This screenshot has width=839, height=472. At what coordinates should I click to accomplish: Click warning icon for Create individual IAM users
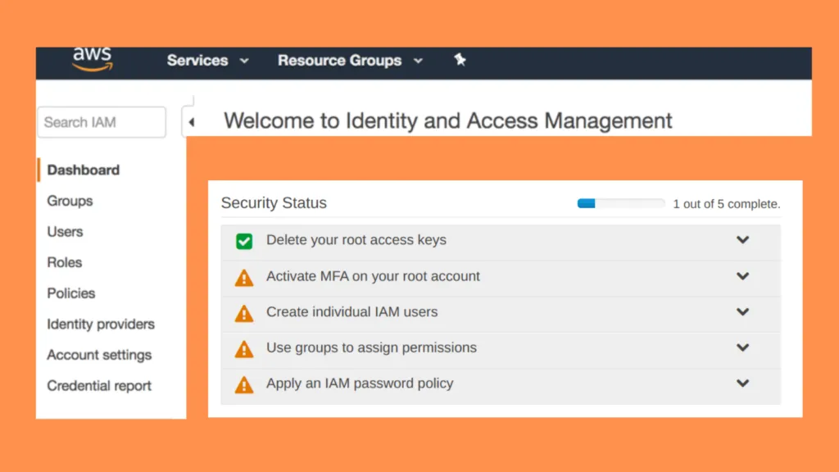[244, 313]
